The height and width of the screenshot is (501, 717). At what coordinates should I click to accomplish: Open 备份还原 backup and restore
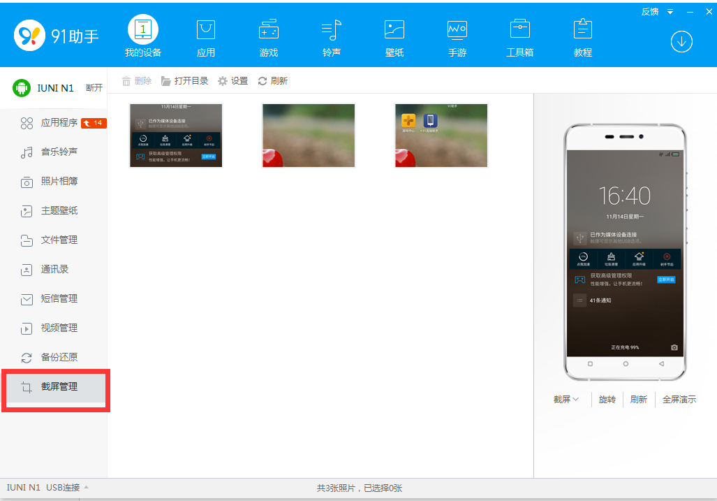point(54,357)
